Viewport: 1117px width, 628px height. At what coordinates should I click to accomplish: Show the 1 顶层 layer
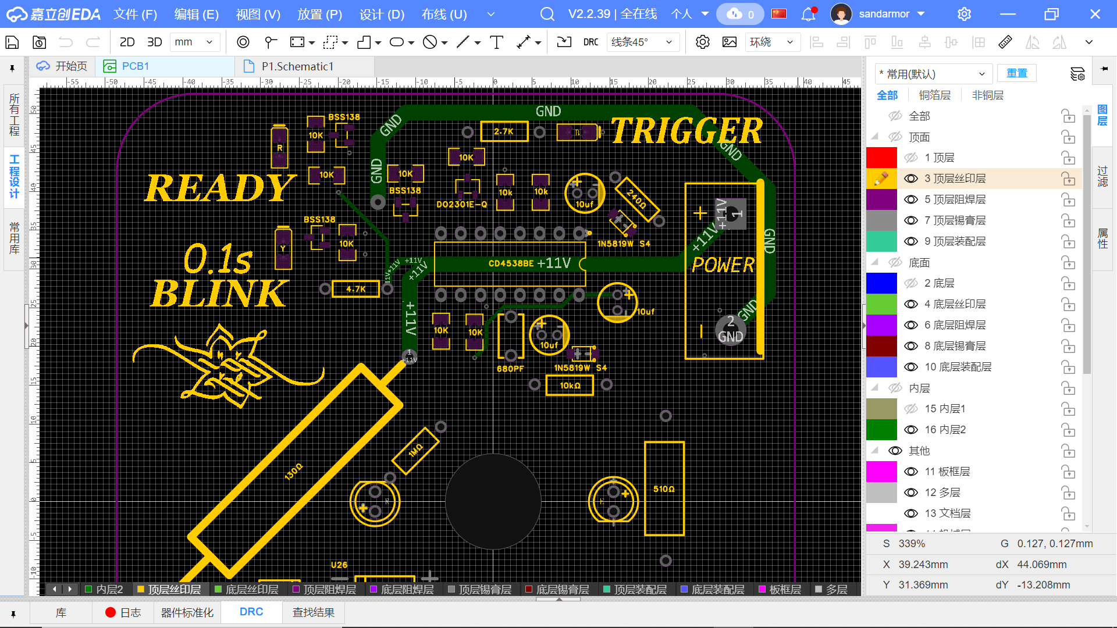click(910, 158)
